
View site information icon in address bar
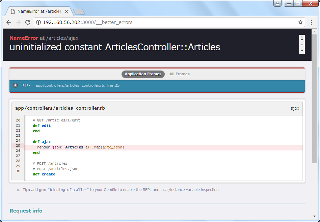coord(38,22)
